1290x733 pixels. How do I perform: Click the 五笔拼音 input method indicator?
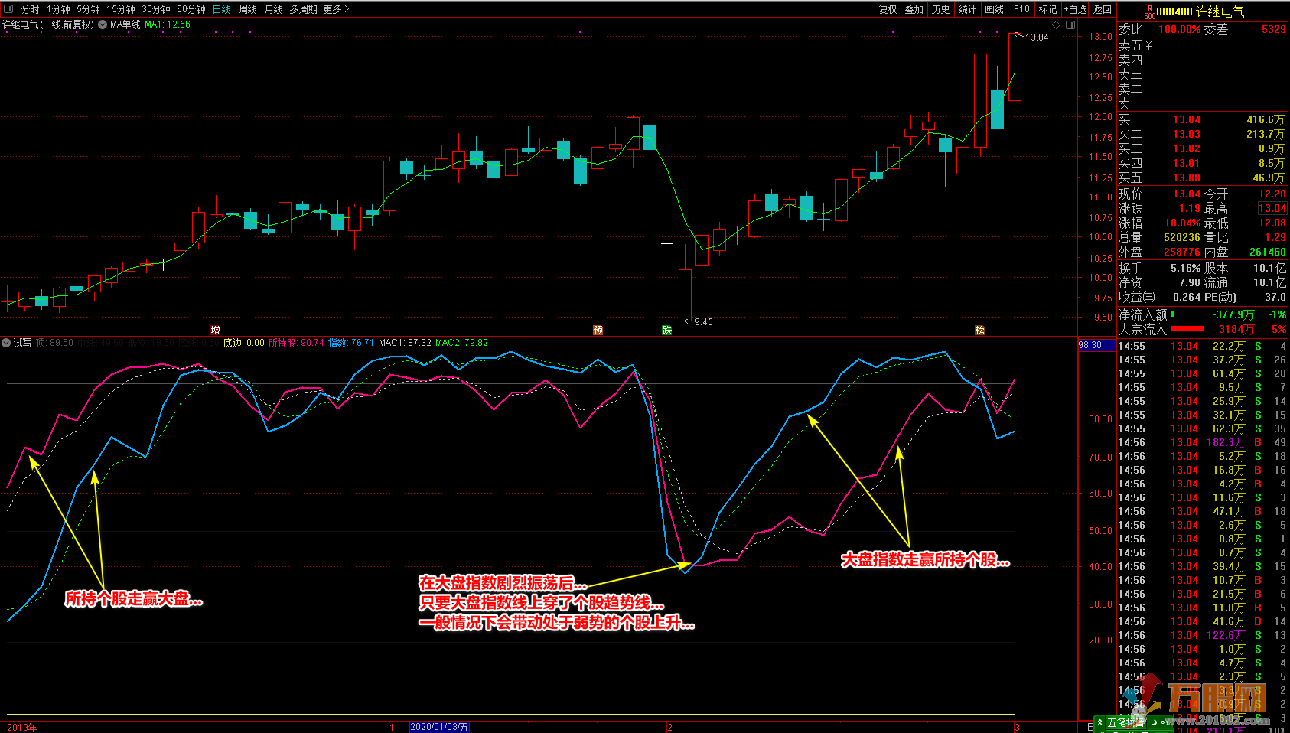[x=1126, y=722]
